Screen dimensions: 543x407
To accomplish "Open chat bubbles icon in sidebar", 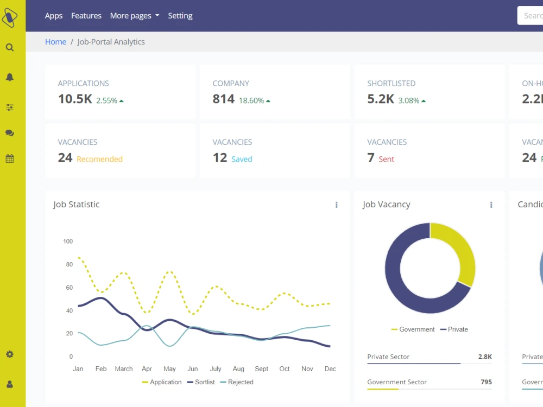I will point(10,133).
